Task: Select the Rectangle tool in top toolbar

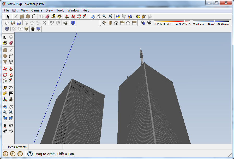Action: coord(22,16)
